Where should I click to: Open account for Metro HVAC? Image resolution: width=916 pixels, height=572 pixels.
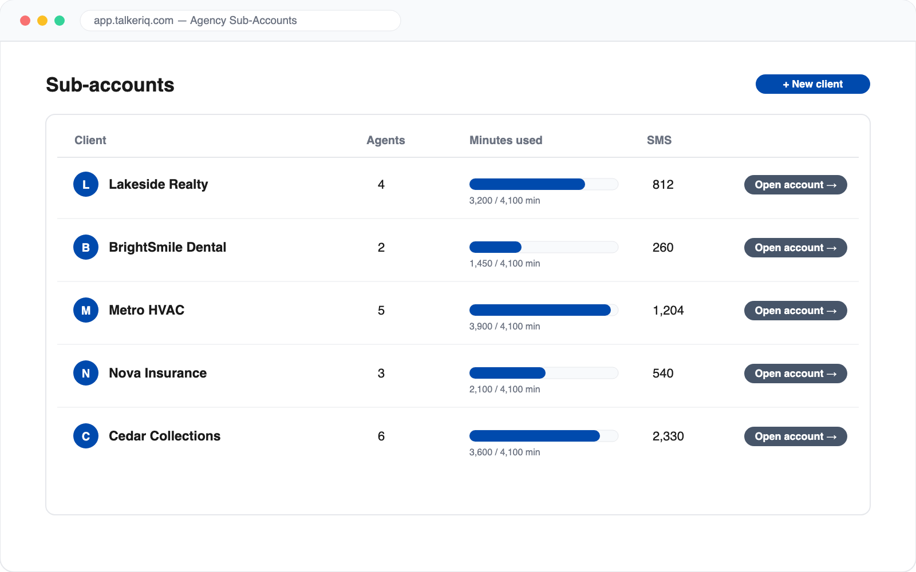pyautogui.click(x=796, y=311)
